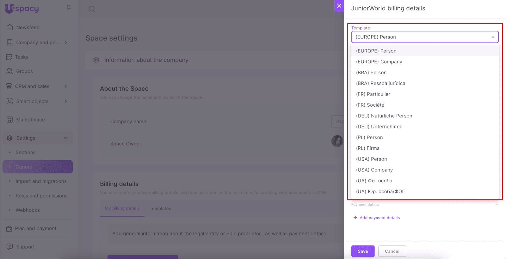This screenshot has width=506, height=259.
Task: Click the Save button
Action: click(x=363, y=251)
